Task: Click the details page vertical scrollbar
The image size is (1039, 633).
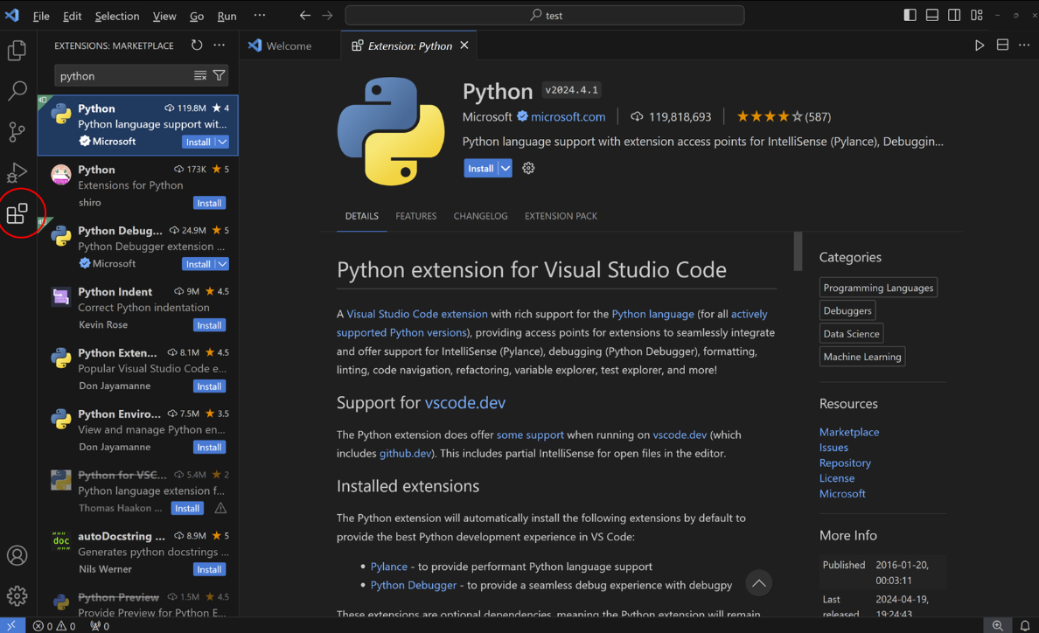Action: pos(798,252)
